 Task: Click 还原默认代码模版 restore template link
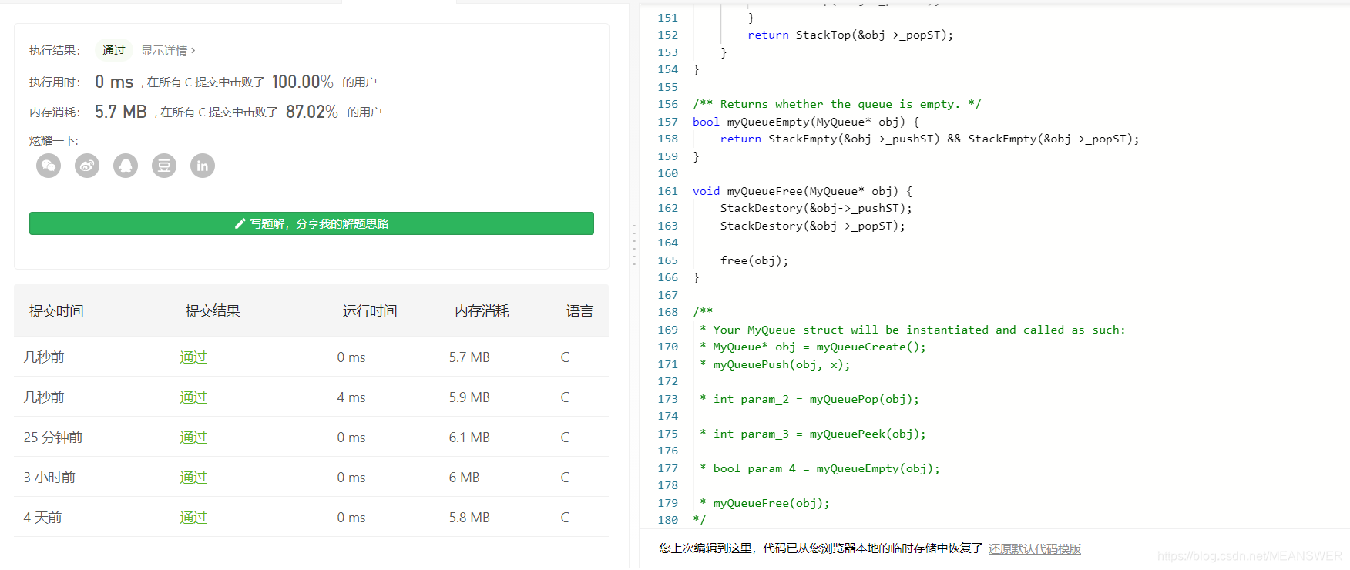(x=1035, y=548)
